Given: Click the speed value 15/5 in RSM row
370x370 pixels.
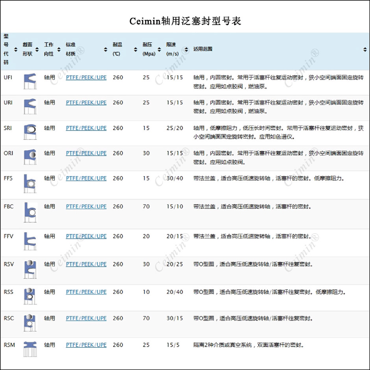Looking at the screenshot, I should pyautogui.click(x=173, y=345).
